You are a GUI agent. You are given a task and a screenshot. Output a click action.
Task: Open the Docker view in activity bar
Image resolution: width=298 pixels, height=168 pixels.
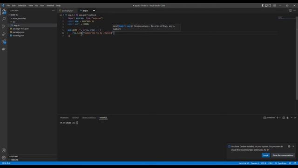coord(4,49)
